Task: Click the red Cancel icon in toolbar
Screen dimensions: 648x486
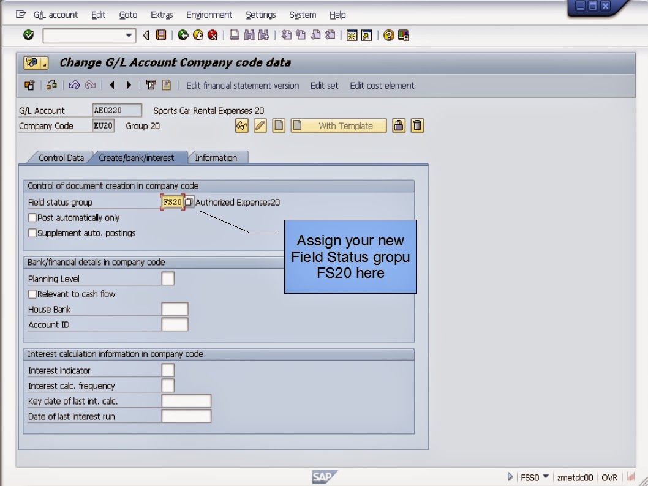Action: [214, 35]
